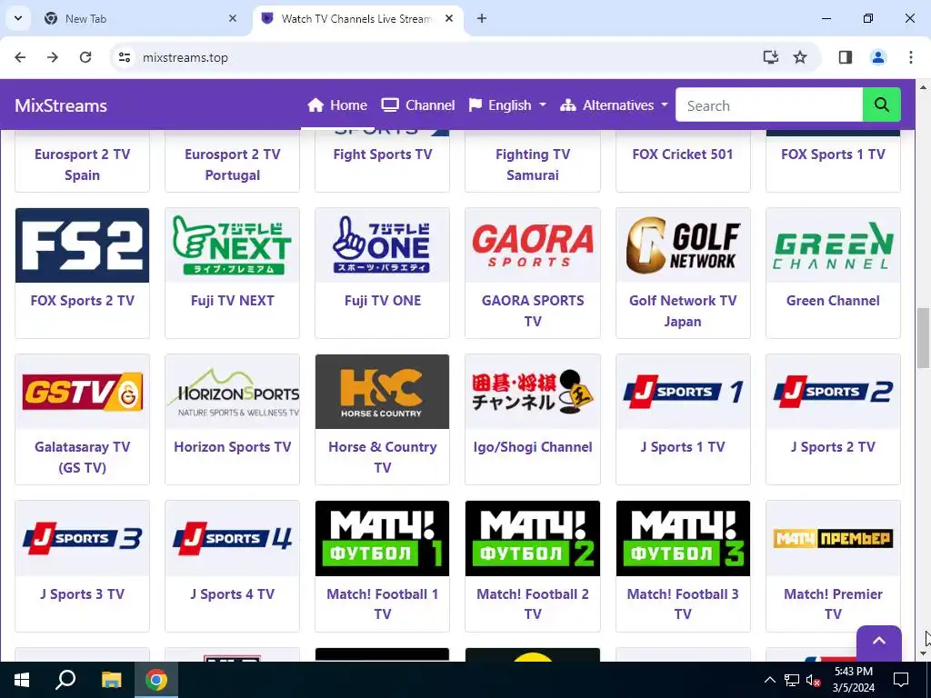Open the Igo/Shogi channel logo

coord(533,392)
